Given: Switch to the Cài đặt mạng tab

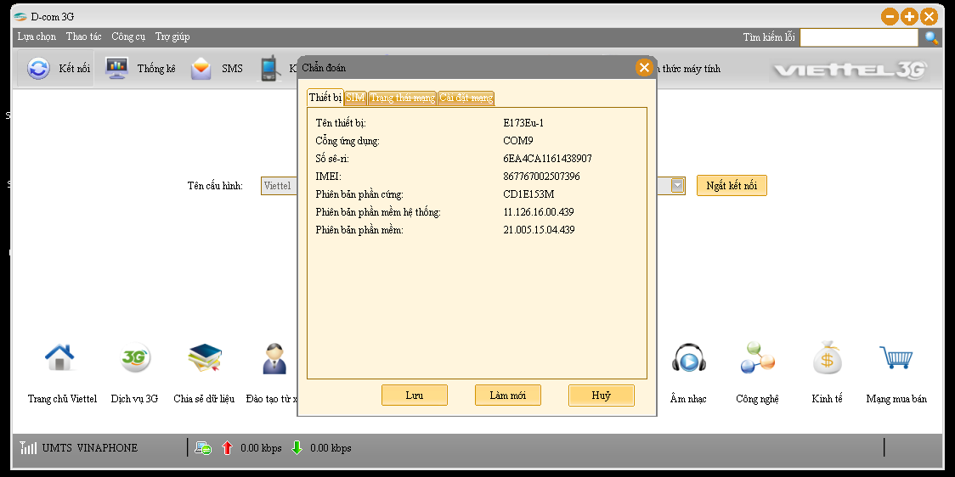Looking at the screenshot, I should [466, 98].
